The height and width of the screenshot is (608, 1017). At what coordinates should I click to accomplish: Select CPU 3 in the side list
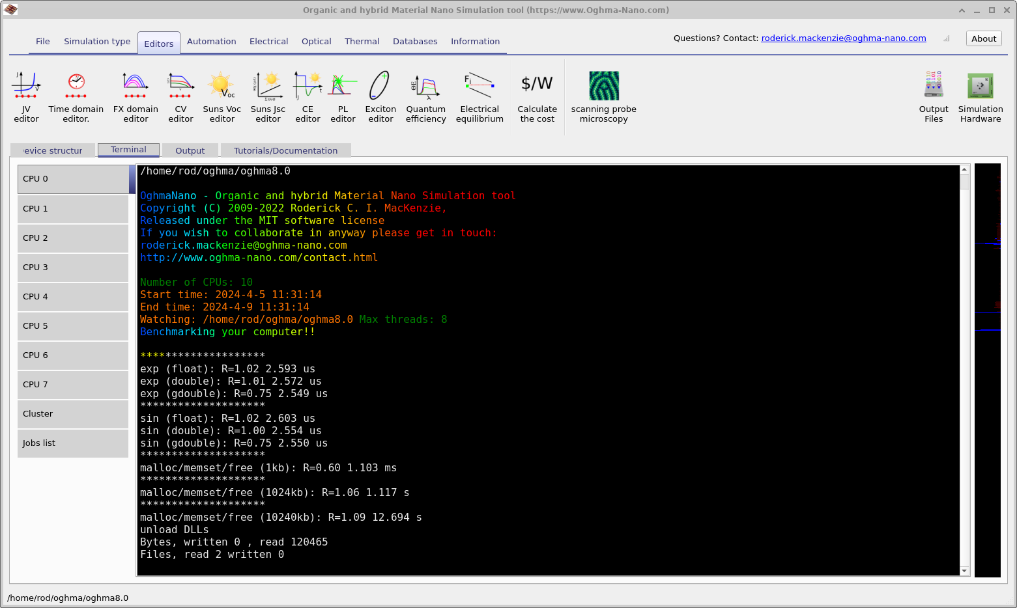[x=73, y=268]
